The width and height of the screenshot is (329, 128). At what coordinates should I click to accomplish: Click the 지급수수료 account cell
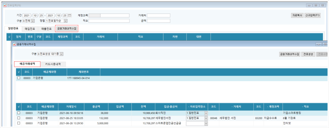pyautogui.click(x=271, y=118)
